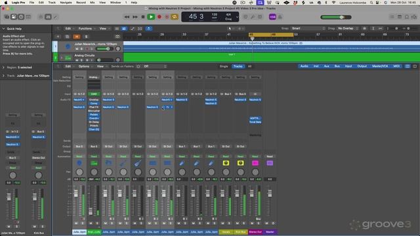Toggle the Master/VCA channel strip filter
Image resolution: width=420 pixels, height=236 pixels.
pos(380,66)
